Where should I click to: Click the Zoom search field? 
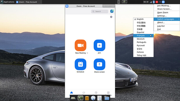100,11
